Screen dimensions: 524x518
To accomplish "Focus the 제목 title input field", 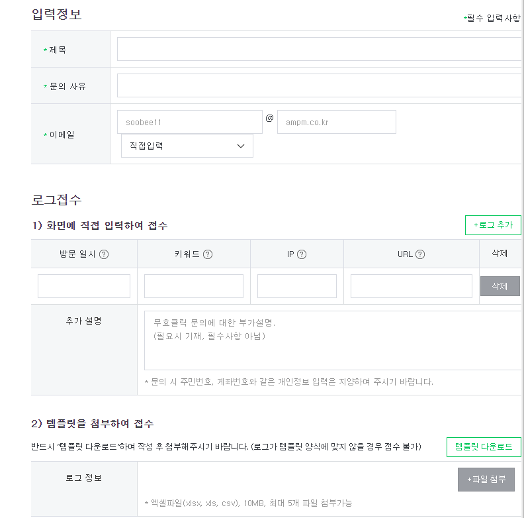I will pos(320,49).
